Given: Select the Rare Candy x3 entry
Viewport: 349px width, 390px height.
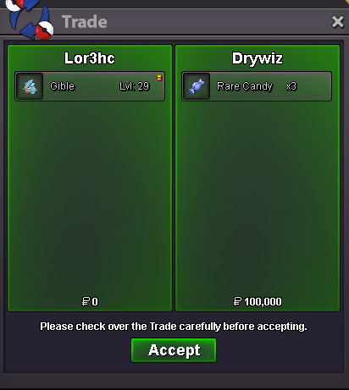Looking at the screenshot, I should 257,86.
